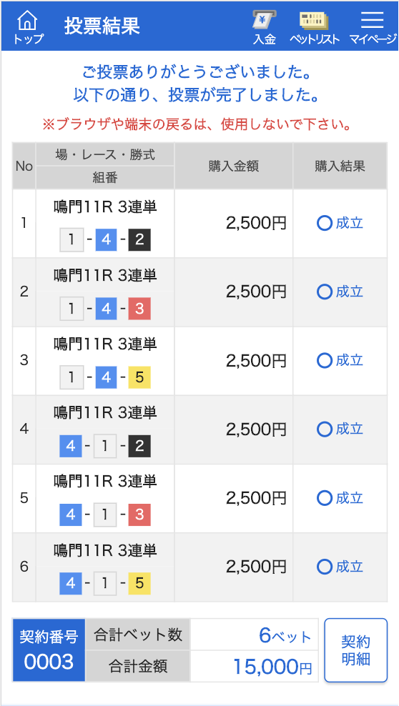This screenshot has width=399, height=706.
Task: Click the black number 2 box in row 1
Action: point(139,240)
